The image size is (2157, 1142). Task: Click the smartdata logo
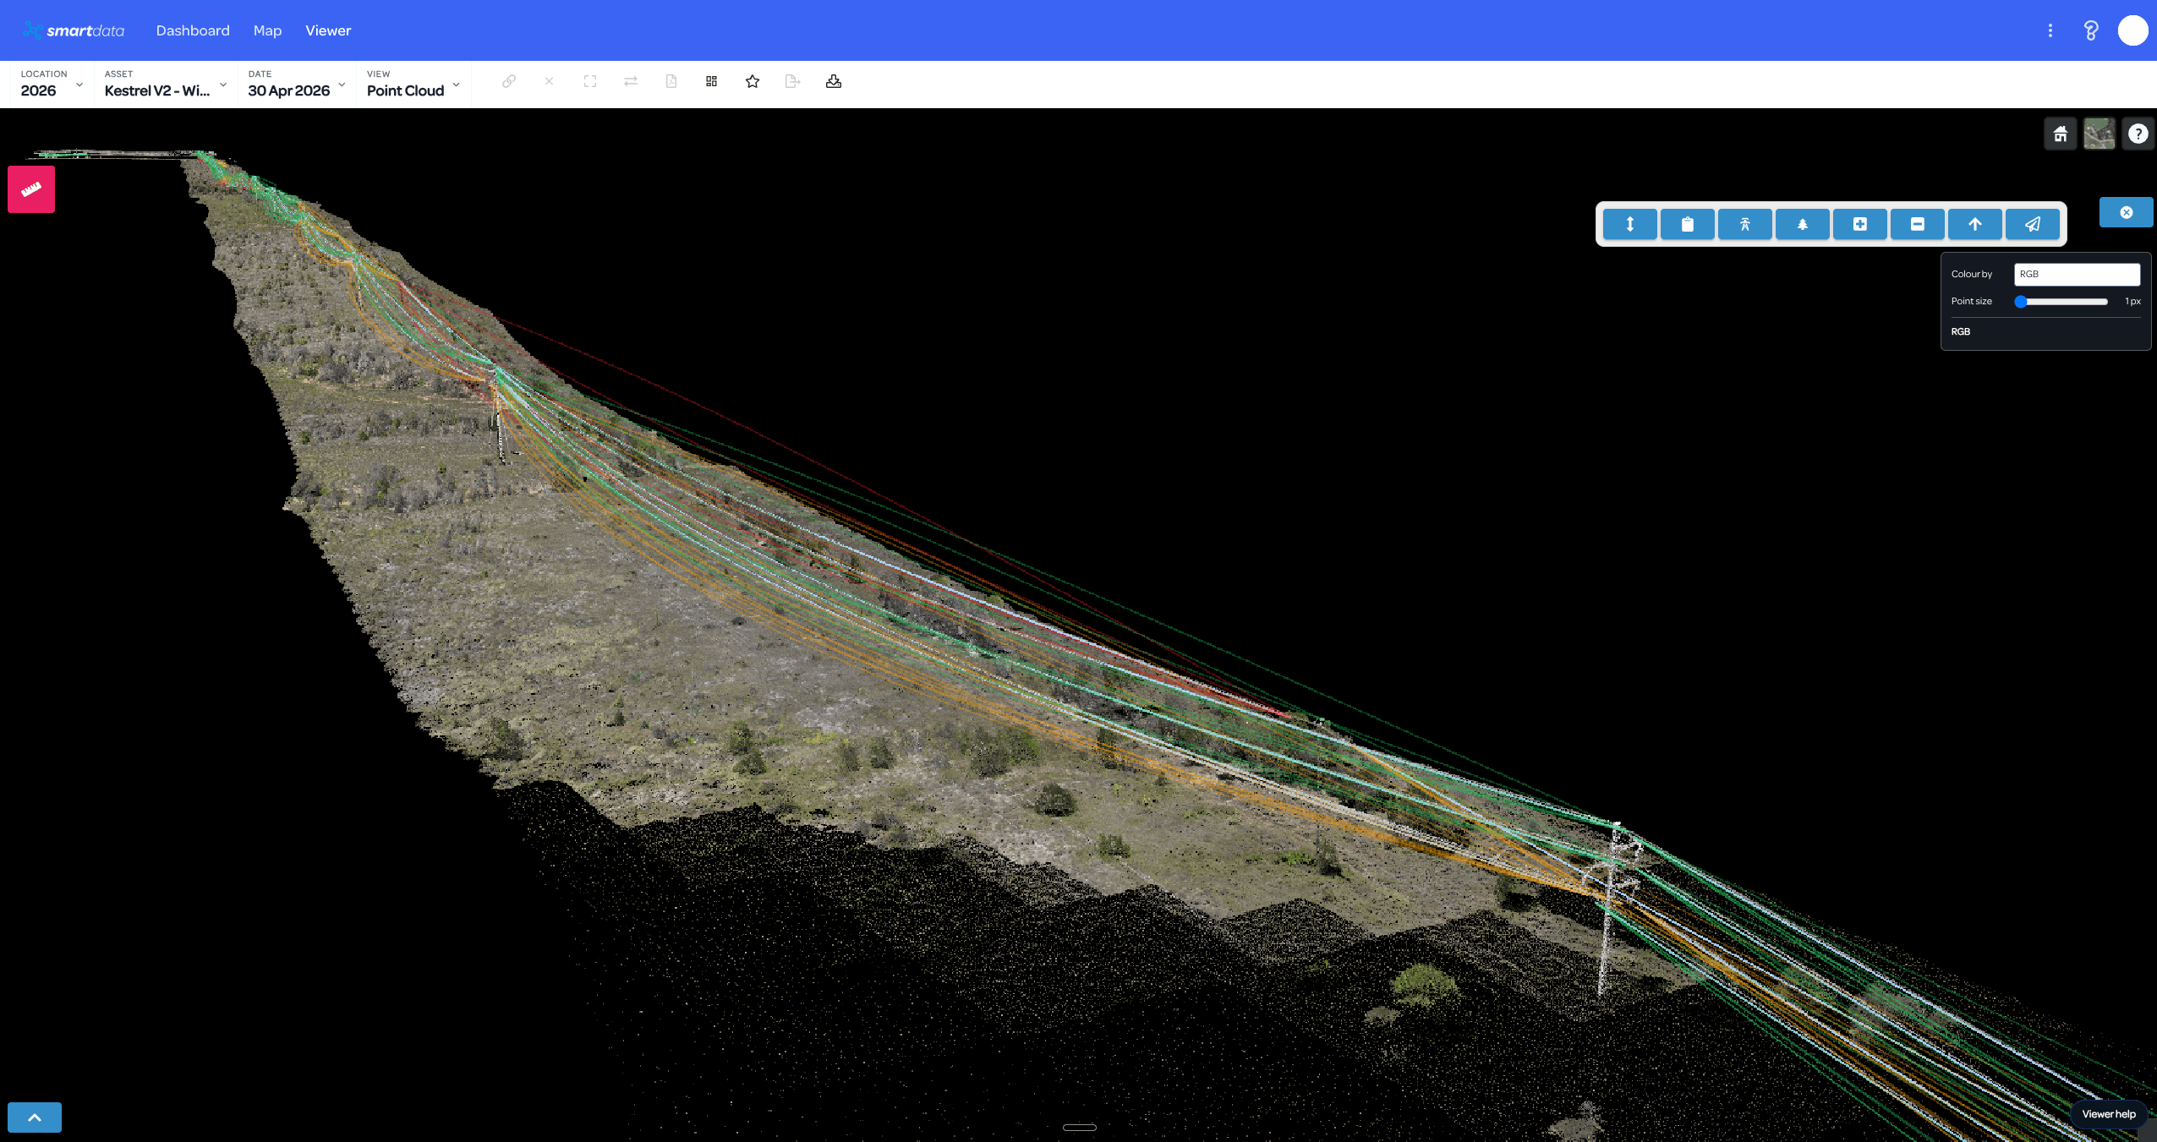point(74,30)
